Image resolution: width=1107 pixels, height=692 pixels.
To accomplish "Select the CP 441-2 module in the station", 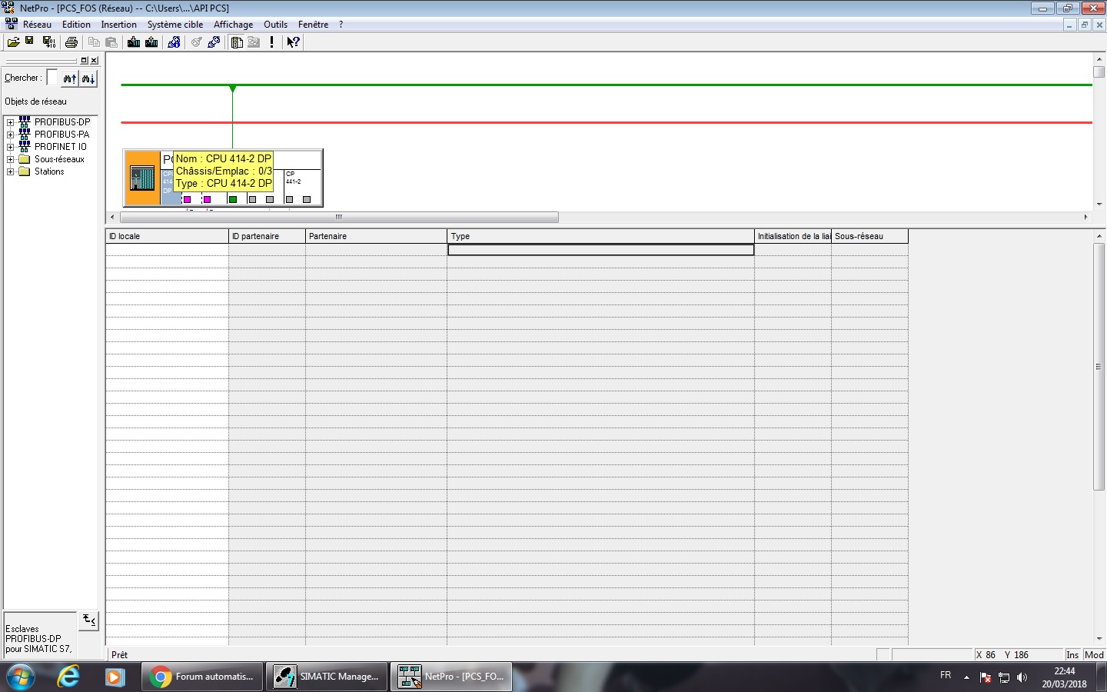I will 302,187.
